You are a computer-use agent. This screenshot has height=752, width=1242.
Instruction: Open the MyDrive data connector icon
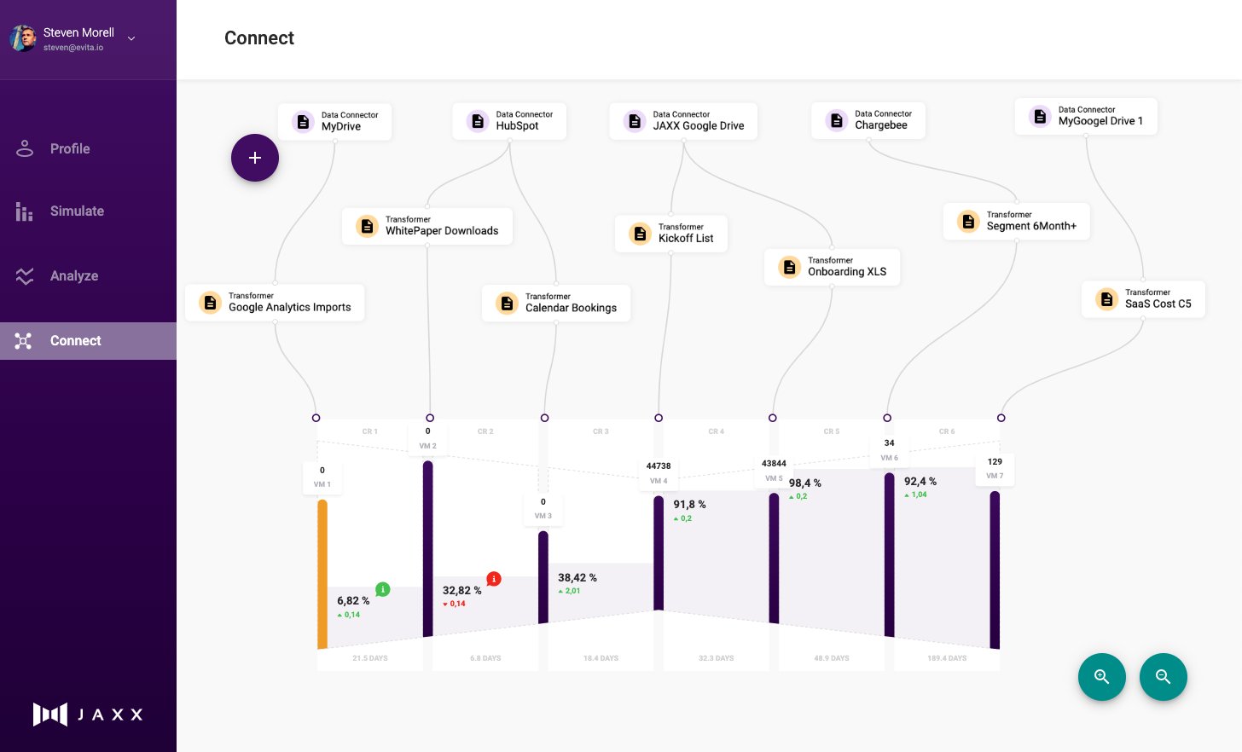[x=304, y=121]
